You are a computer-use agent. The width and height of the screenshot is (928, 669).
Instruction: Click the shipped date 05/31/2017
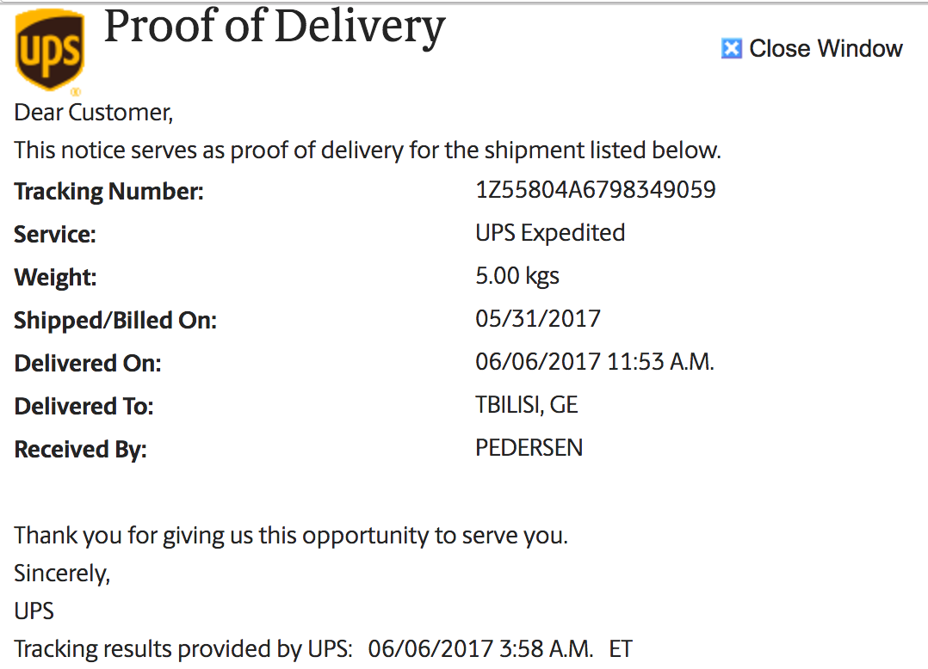click(538, 319)
